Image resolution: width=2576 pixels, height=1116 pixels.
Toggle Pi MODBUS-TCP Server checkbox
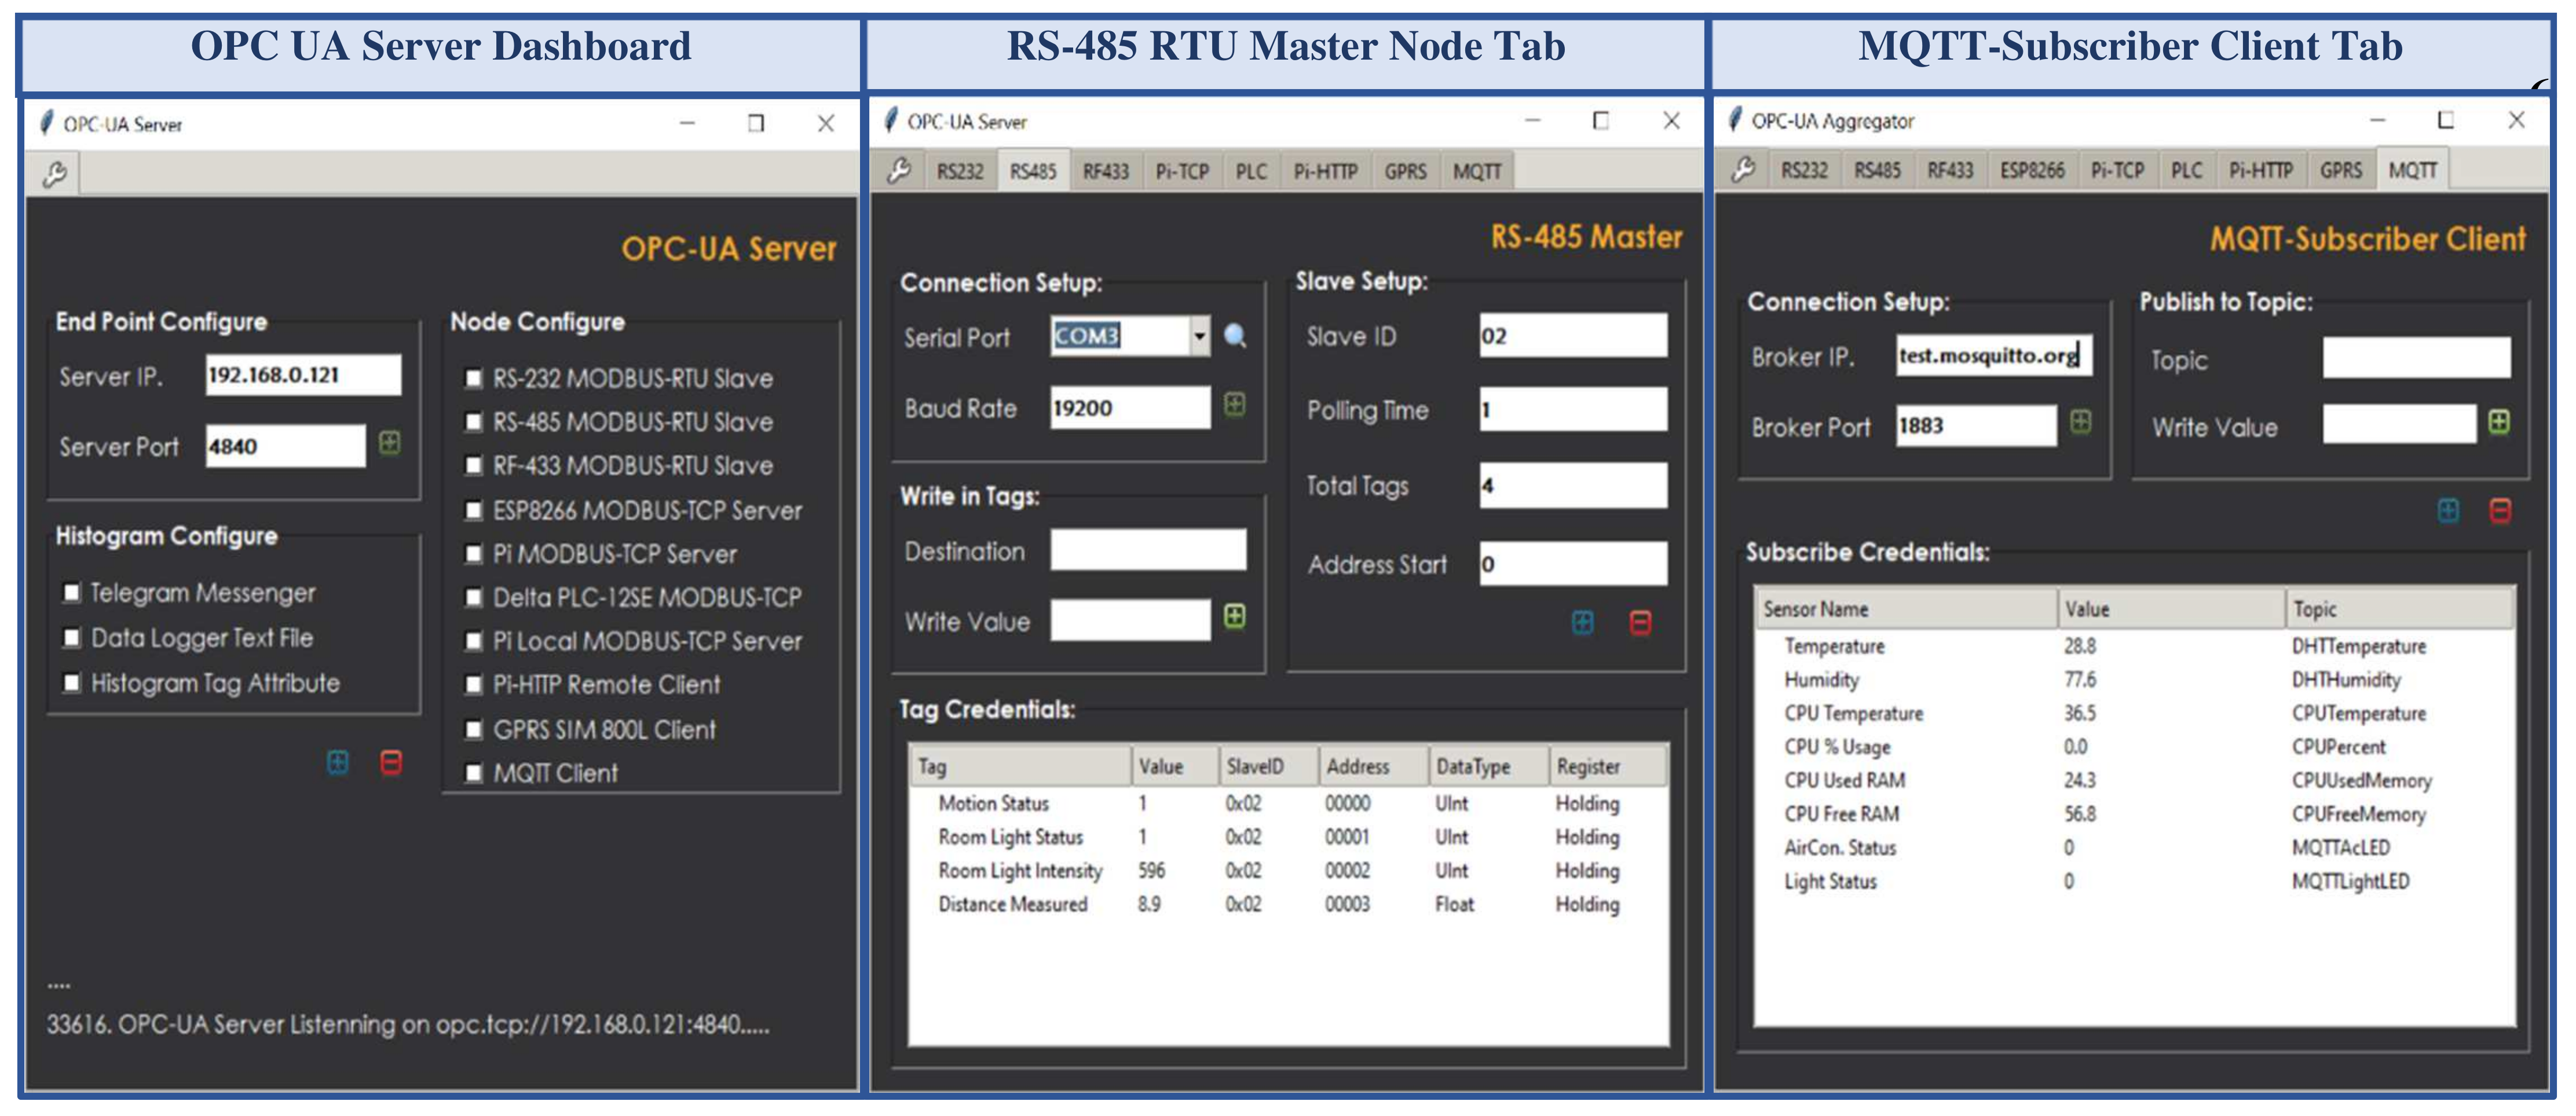tap(474, 553)
